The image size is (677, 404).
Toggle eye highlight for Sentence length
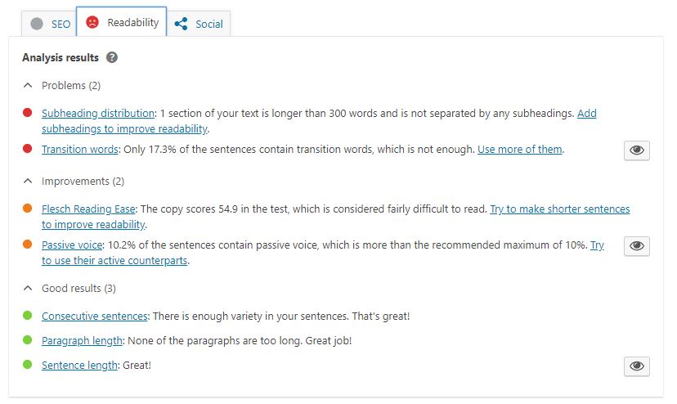[x=637, y=366]
